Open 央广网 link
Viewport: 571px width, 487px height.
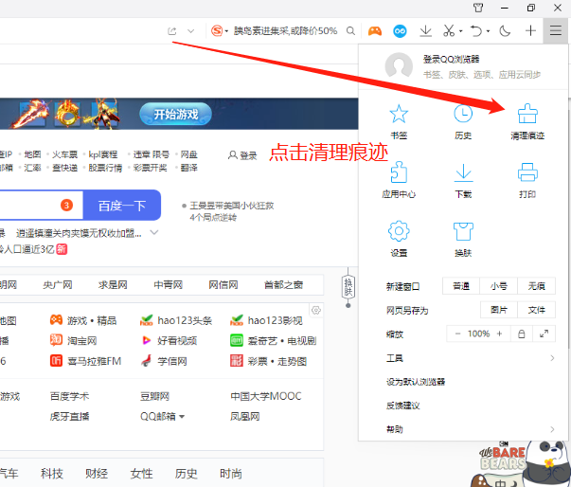(x=58, y=284)
